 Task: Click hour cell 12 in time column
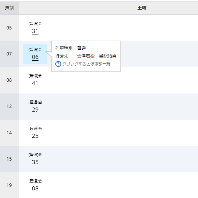click(9, 107)
